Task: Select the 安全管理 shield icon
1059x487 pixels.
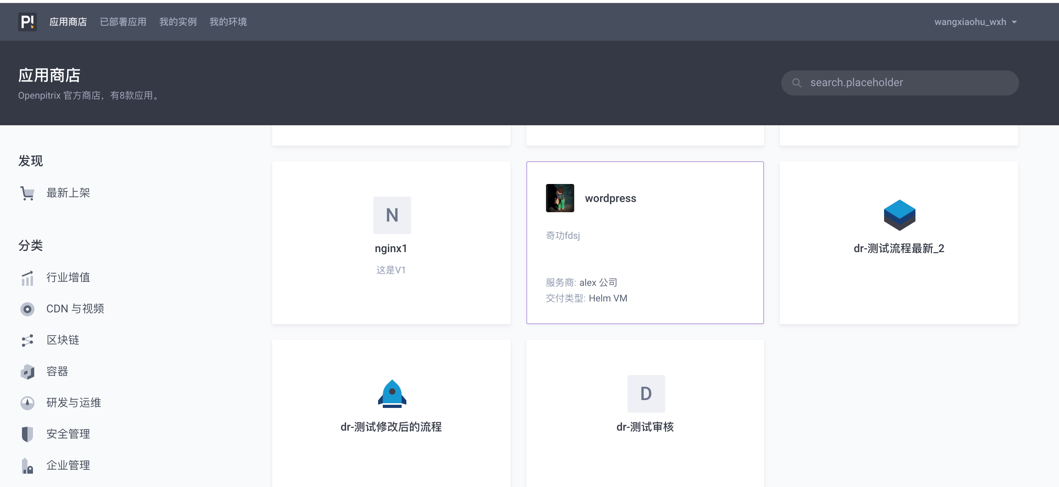Action: 27,434
